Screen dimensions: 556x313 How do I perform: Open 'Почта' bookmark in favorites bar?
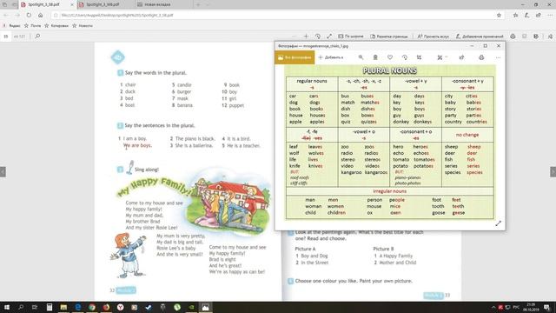[x=32, y=26]
